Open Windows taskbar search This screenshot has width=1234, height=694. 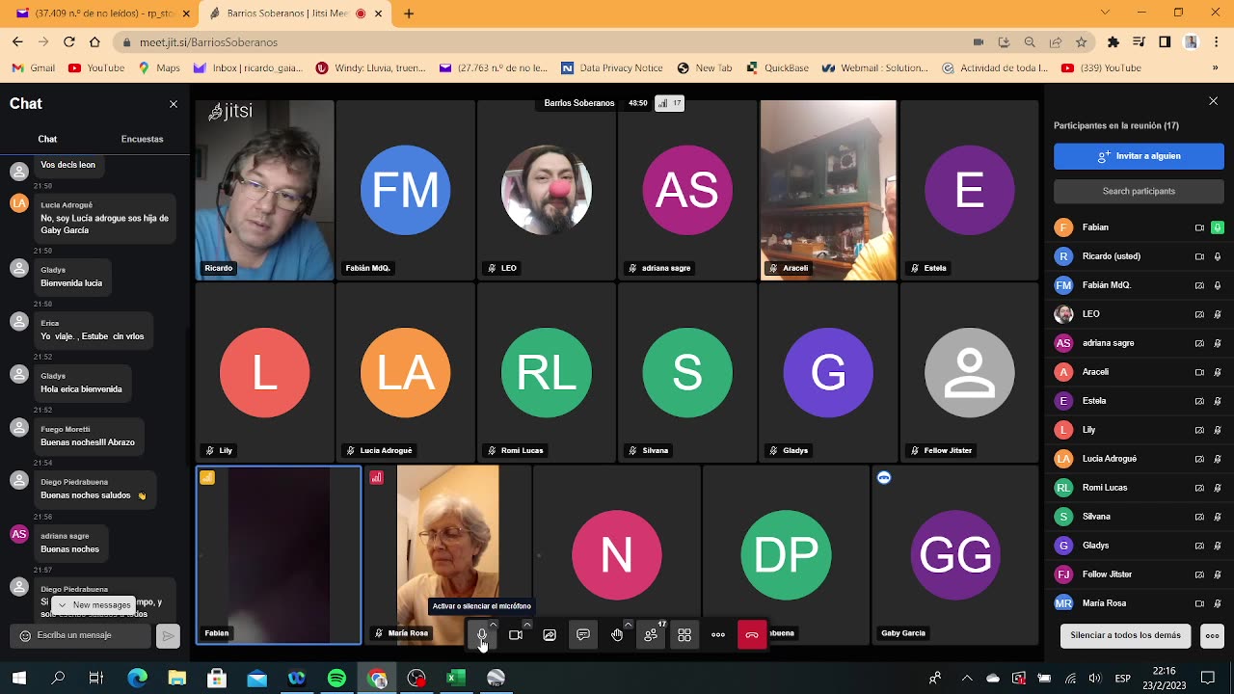(x=58, y=679)
